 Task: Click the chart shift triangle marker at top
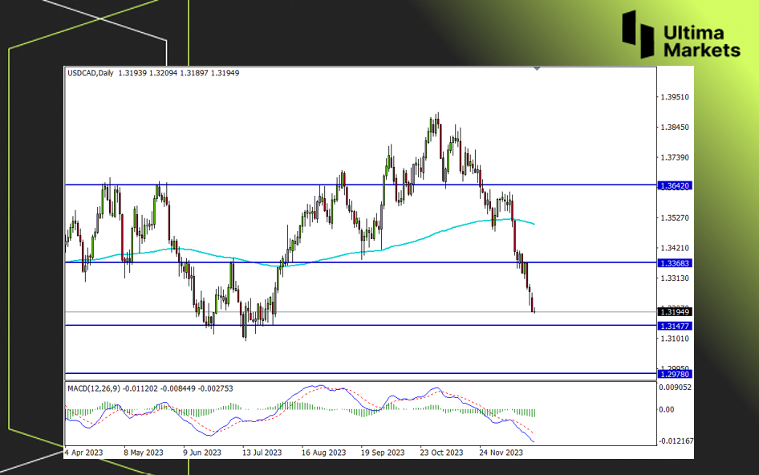click(537, 69)
